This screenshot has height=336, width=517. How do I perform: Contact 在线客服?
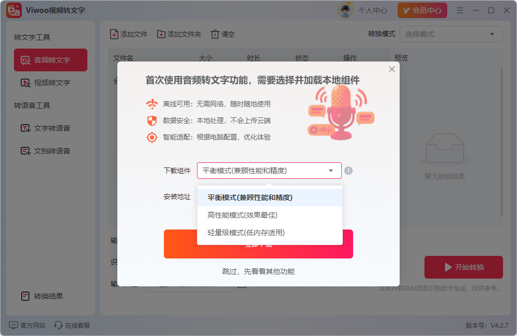pyautogui.click(x=72, y=326)
